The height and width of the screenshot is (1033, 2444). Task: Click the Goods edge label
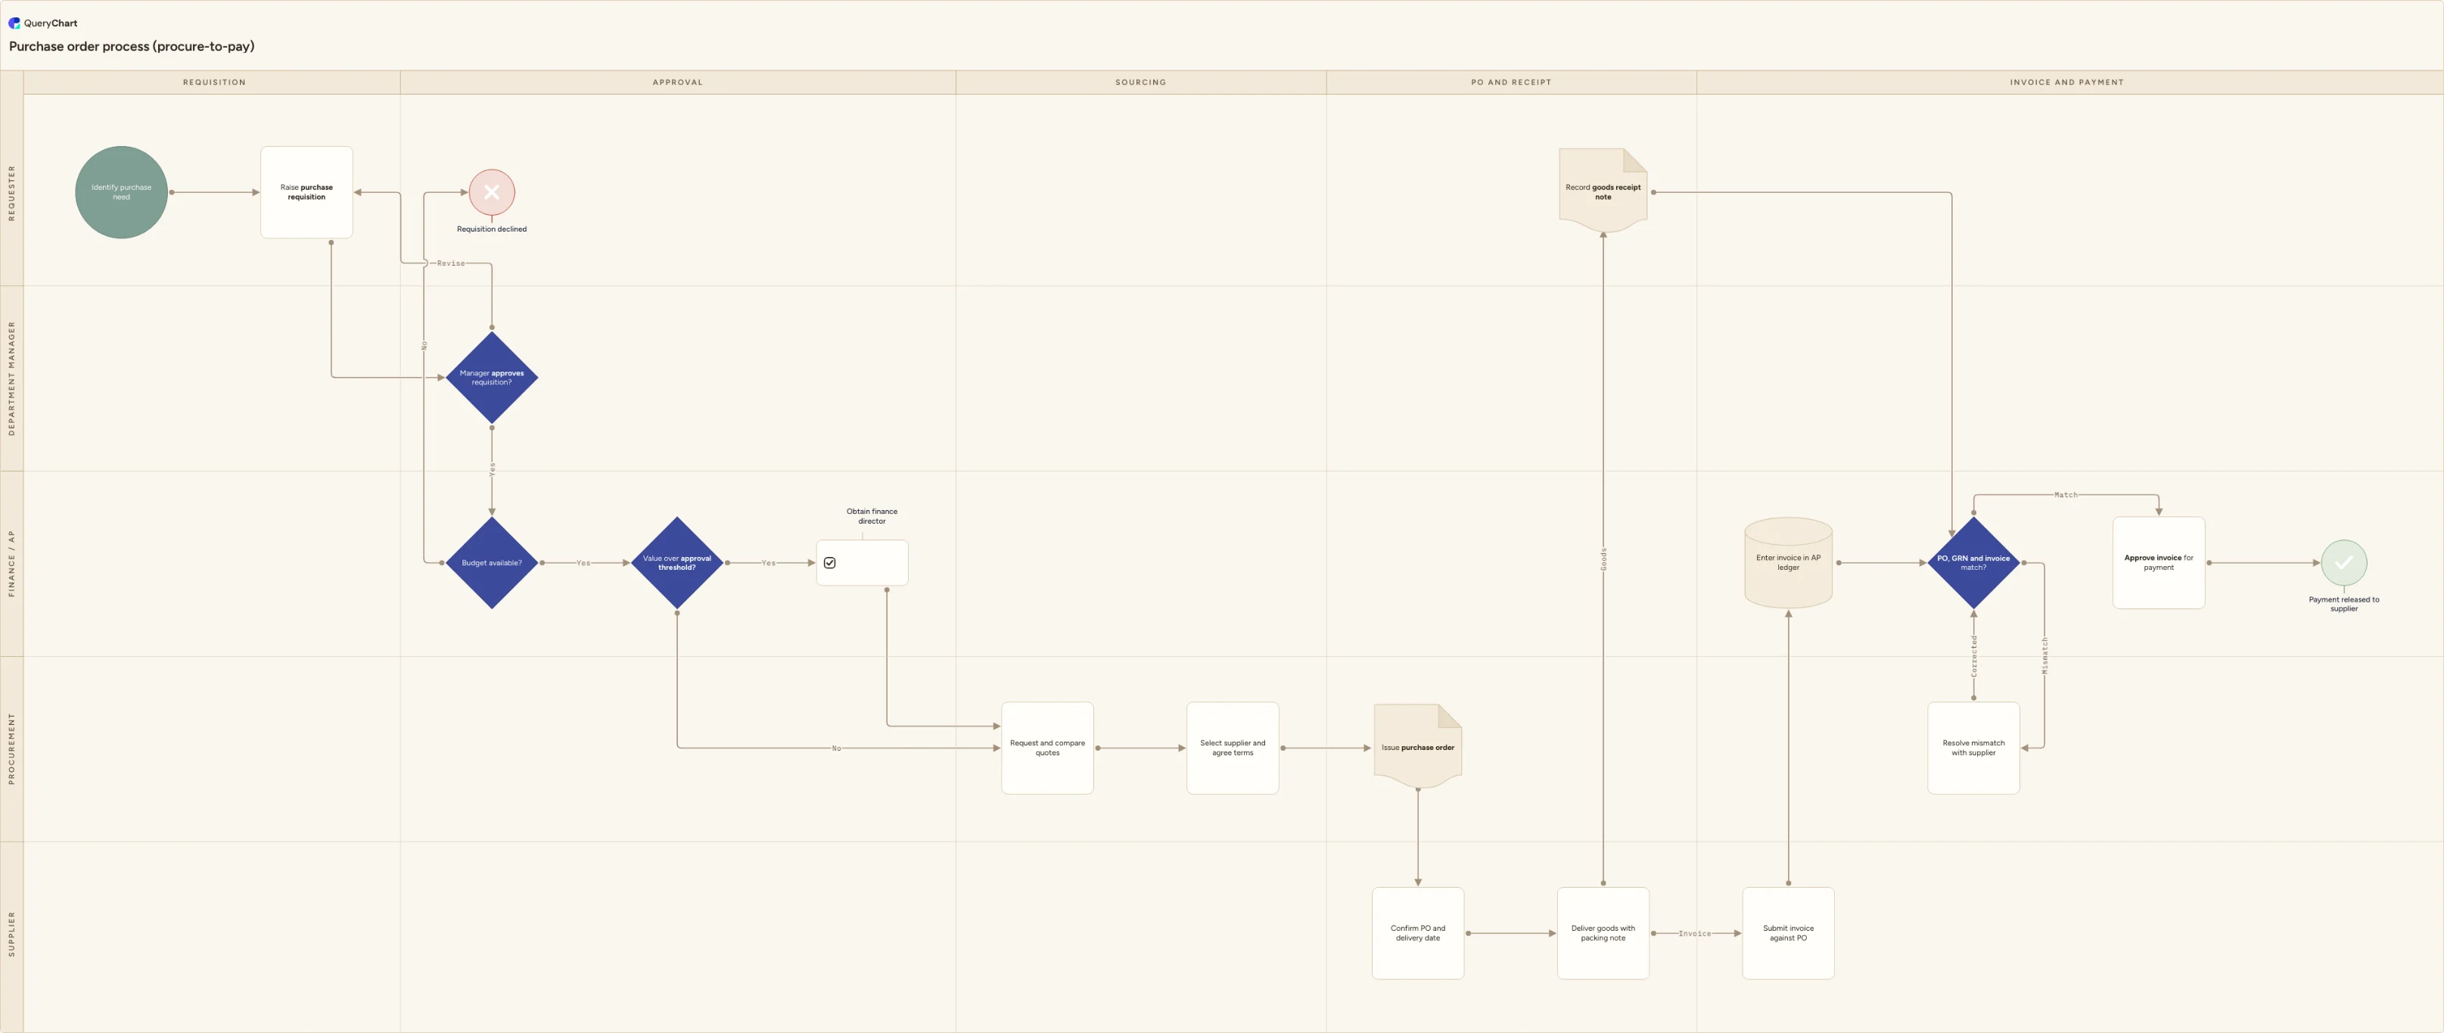click(1603, 559)
